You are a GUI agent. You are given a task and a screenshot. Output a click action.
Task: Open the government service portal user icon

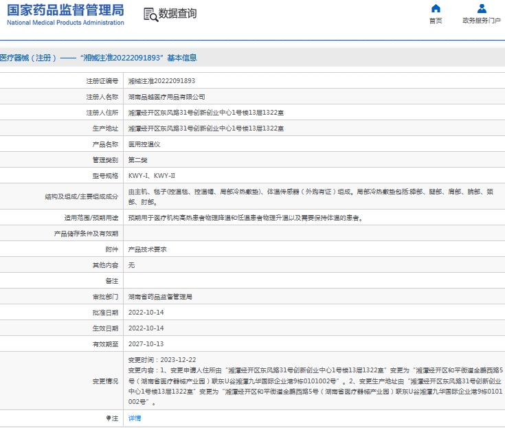coord(482,8)
